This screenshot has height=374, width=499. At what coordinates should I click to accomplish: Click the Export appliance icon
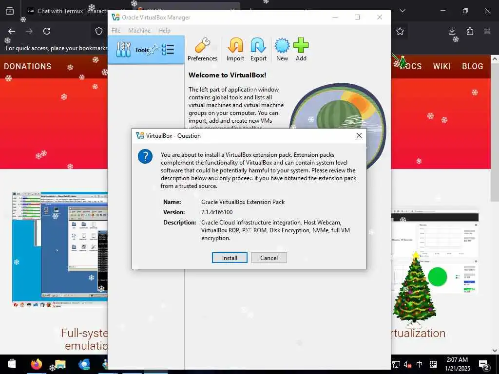tap(258, 50)
